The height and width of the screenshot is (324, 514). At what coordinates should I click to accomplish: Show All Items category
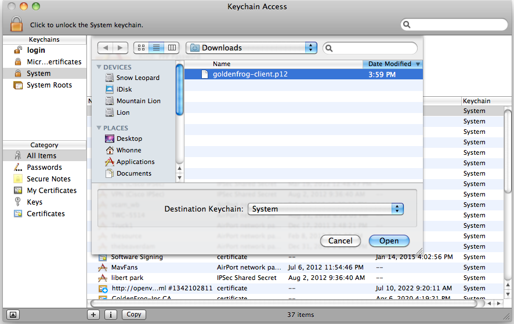coord(45,155)
